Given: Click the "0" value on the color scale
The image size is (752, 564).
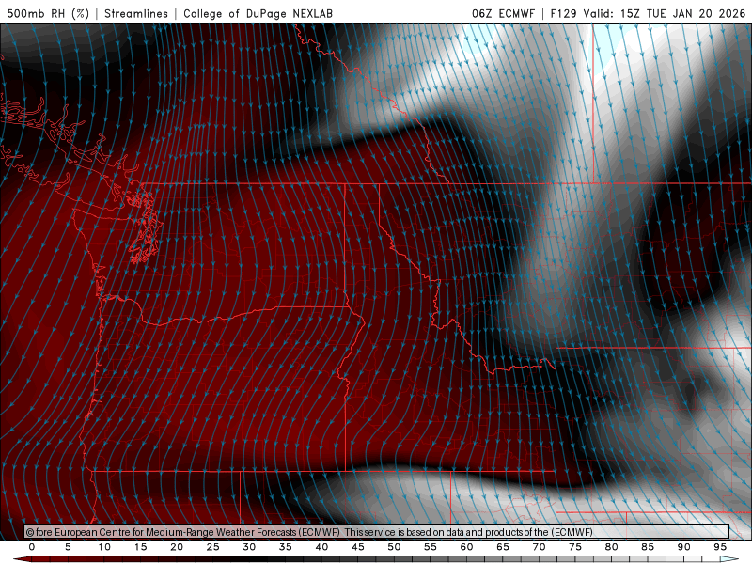Looking at the screenshot, I should [32, 547].
